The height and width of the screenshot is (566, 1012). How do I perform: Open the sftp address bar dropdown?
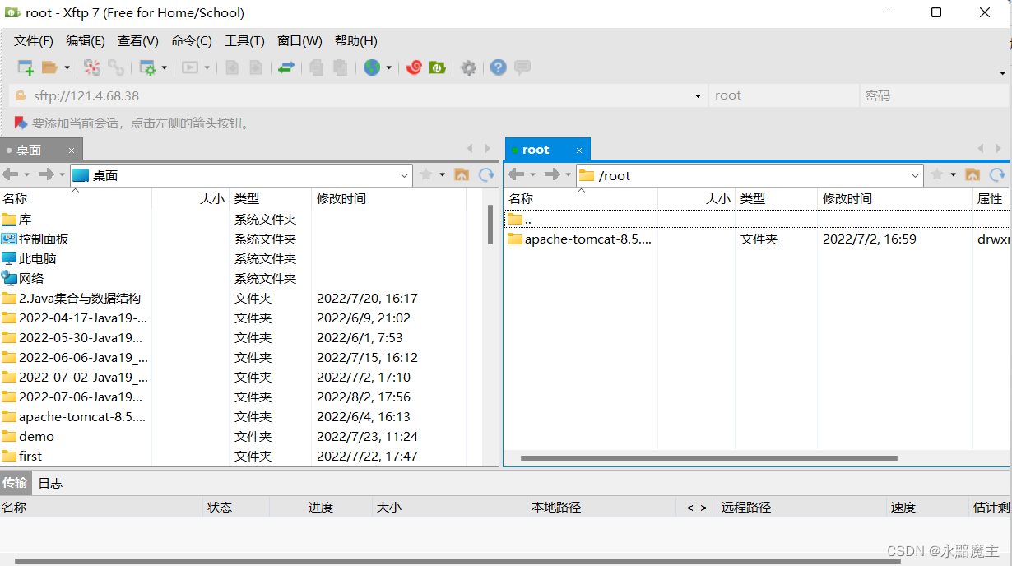tap(699, 95)
